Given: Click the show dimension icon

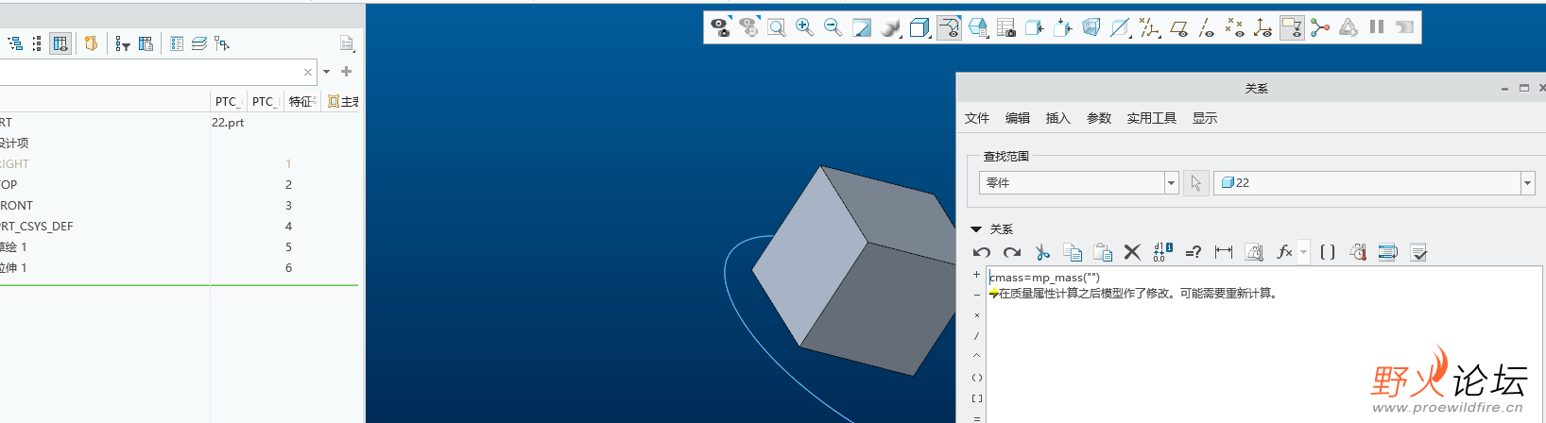Looking at the screenshot, I should [x=1224, y=252].
